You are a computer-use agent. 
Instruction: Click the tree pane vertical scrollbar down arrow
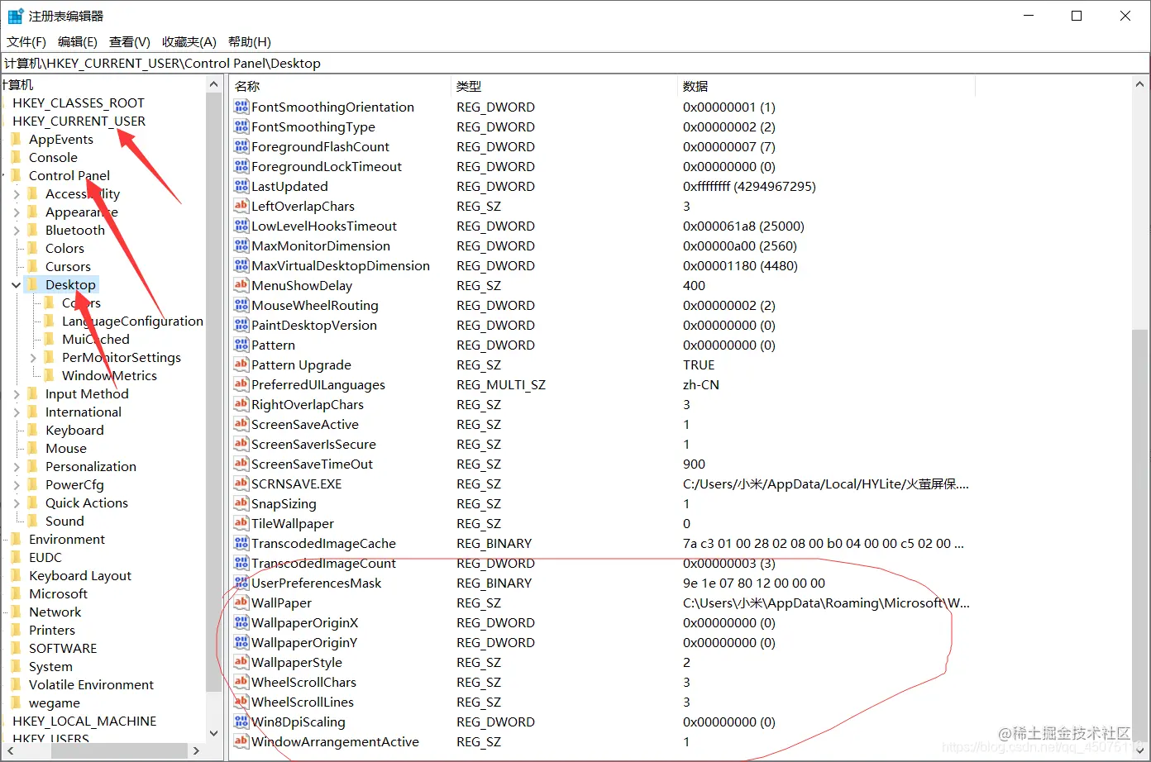214,733
